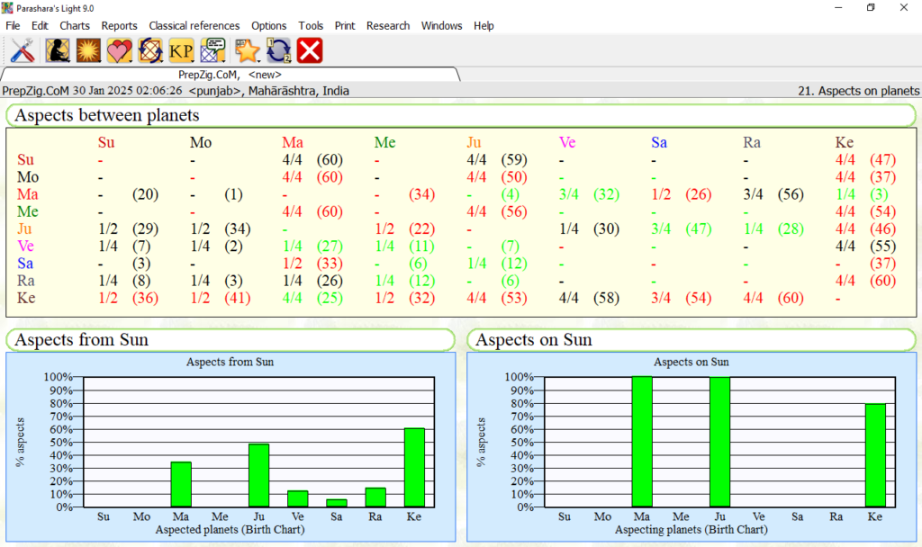922x547 pixels.
Task: Click the Ma bar in Aspects from Sun chart
Action: click(x=181, y=485)
